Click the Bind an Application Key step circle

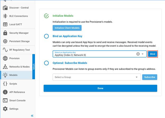[46, 36]
